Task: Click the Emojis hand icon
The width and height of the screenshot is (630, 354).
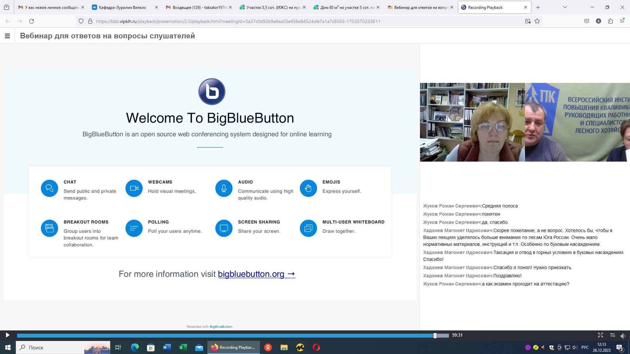Action: coord(308,188)
